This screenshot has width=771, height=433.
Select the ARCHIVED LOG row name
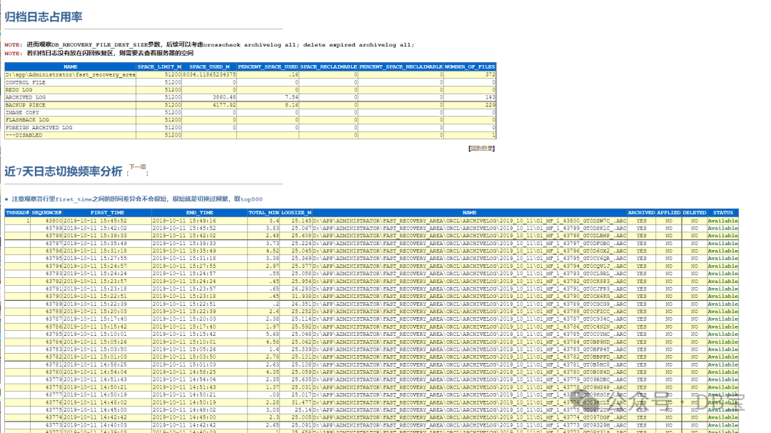(x=25, y=97)
